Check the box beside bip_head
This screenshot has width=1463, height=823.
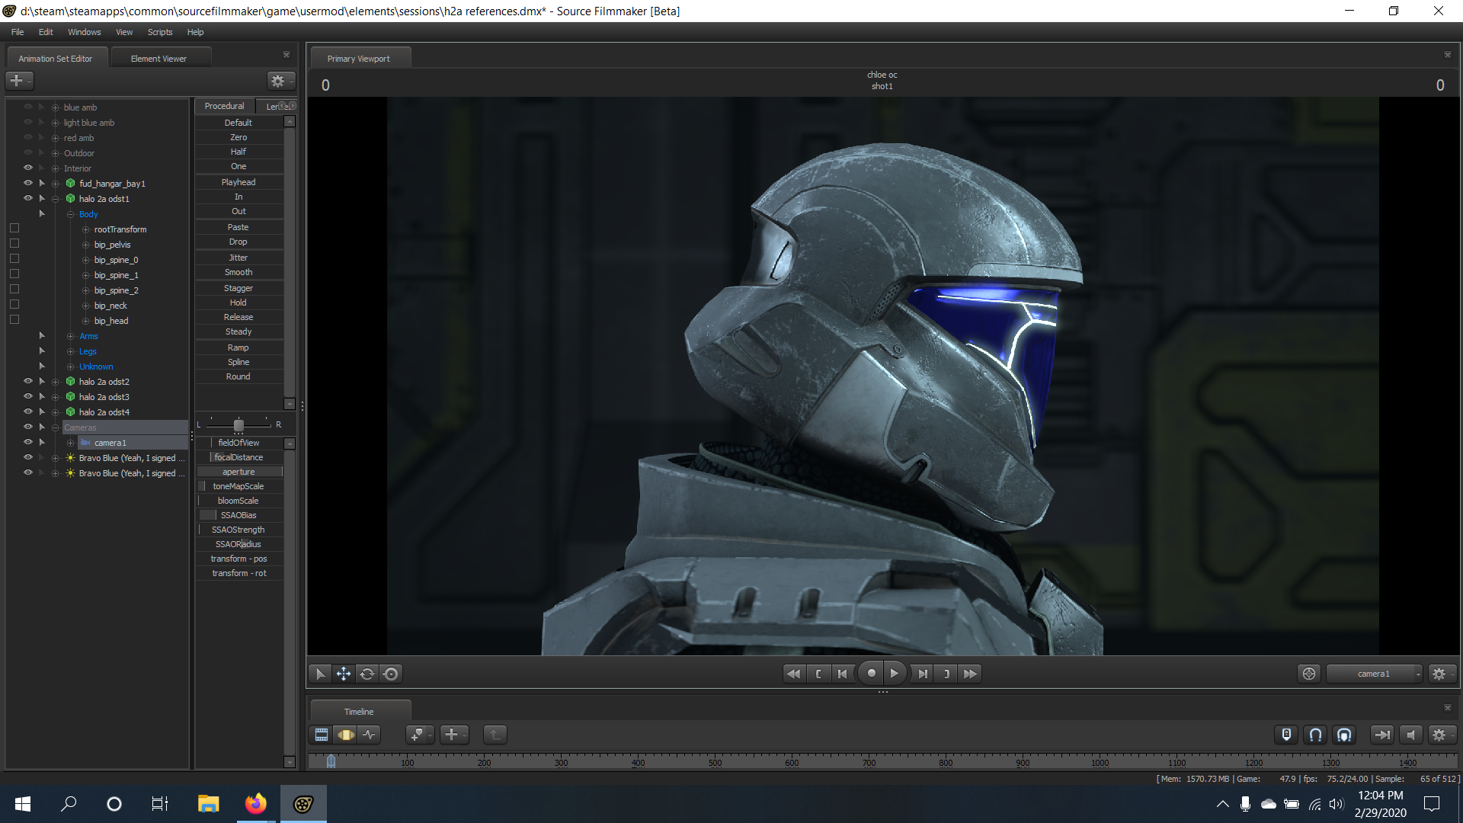[14, 320]
